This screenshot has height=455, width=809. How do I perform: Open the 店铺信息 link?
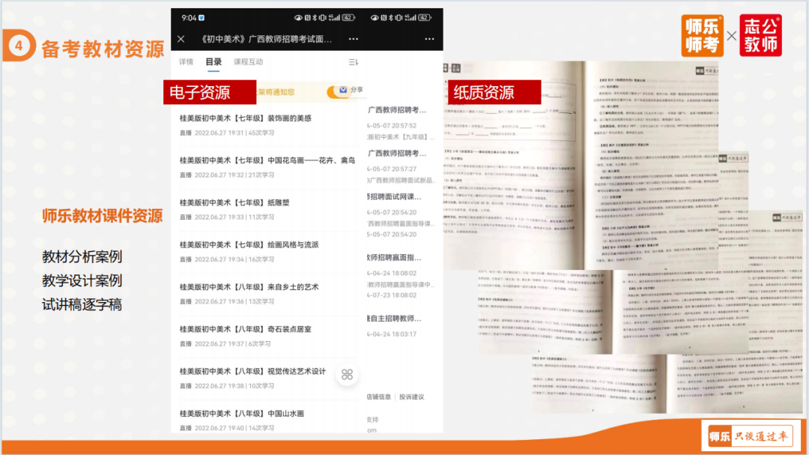click(379, 397)
